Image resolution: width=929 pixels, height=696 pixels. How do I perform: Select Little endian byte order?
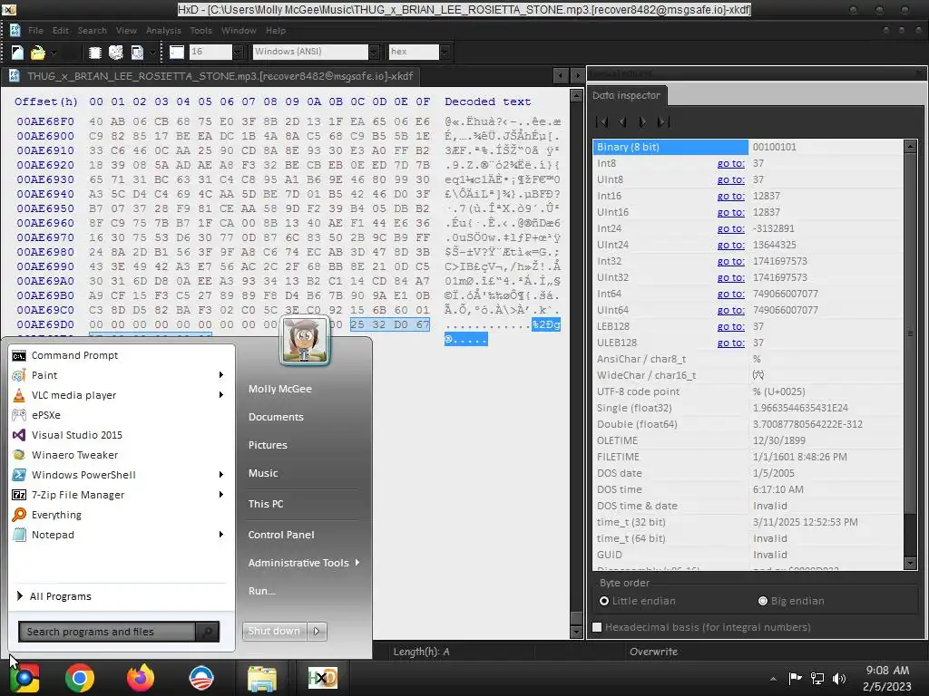603,601
